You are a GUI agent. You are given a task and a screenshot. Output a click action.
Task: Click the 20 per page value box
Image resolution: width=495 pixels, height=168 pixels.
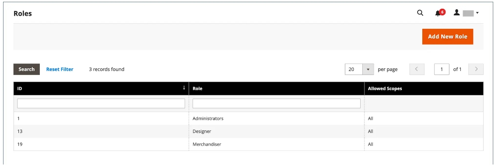(x=354, y=69)
